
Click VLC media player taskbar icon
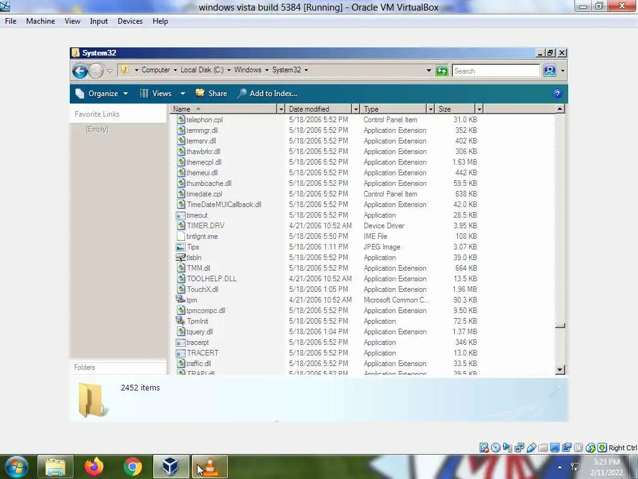click(x=209, y=467)
